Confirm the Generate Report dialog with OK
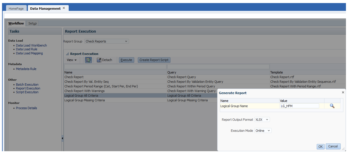 pos(321,146)
